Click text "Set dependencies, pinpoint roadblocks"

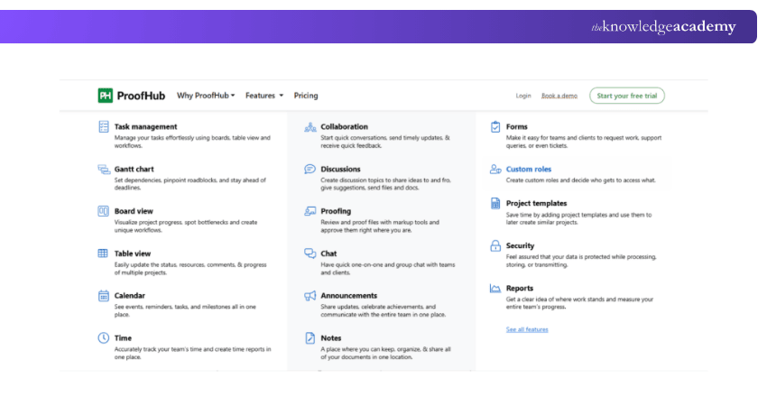click(166, 180)
